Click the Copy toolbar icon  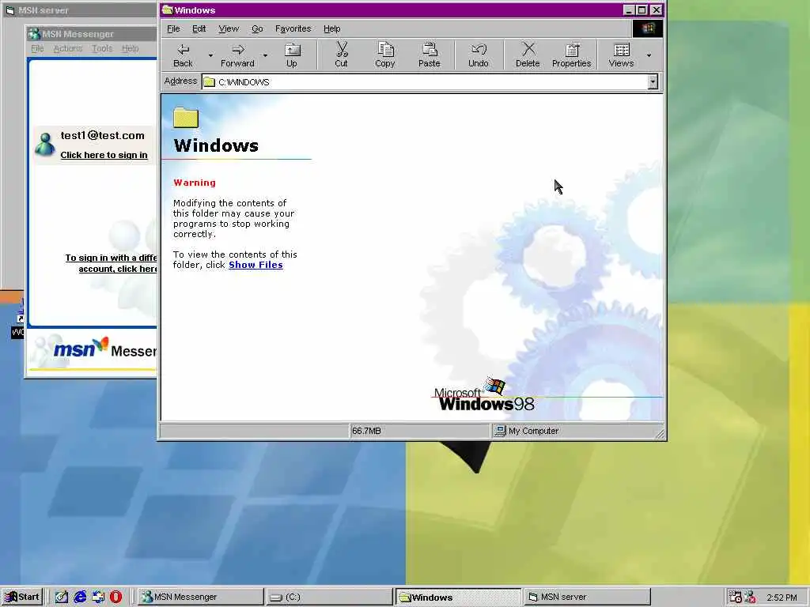coord(385,50)
